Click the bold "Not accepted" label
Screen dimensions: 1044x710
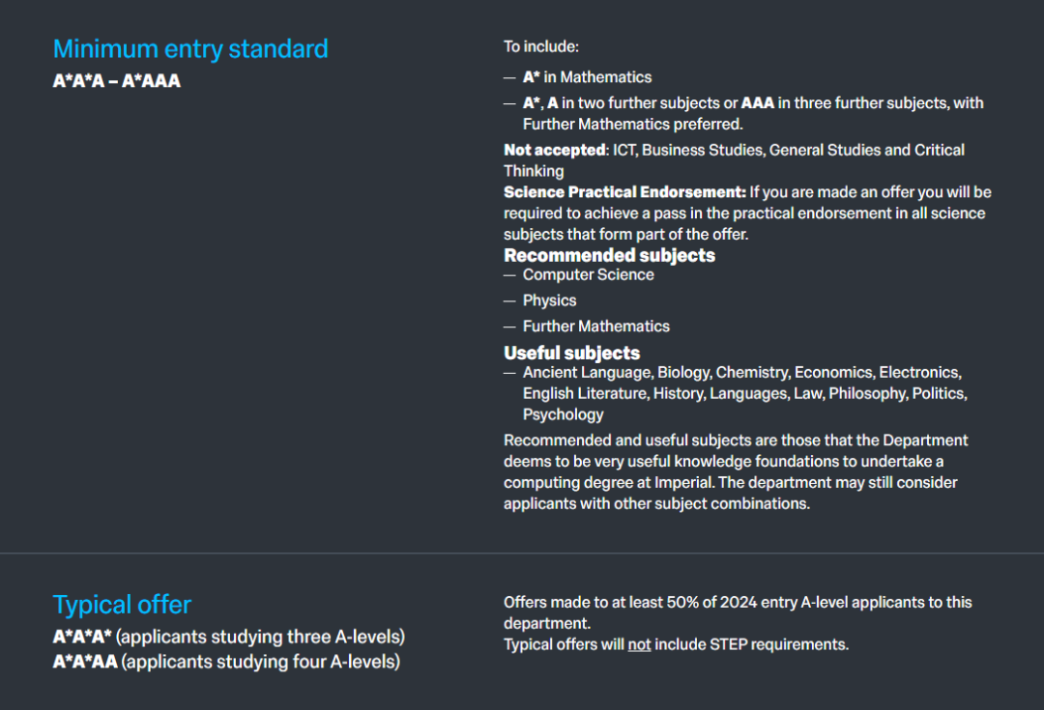click(555, 150)
